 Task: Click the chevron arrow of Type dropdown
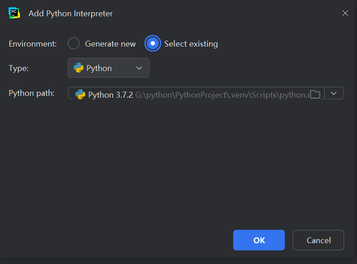click(139, 68)
